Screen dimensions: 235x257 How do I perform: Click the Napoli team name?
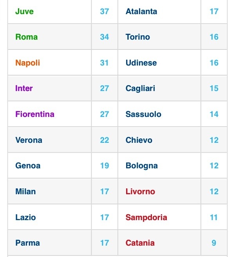point(28,63)
